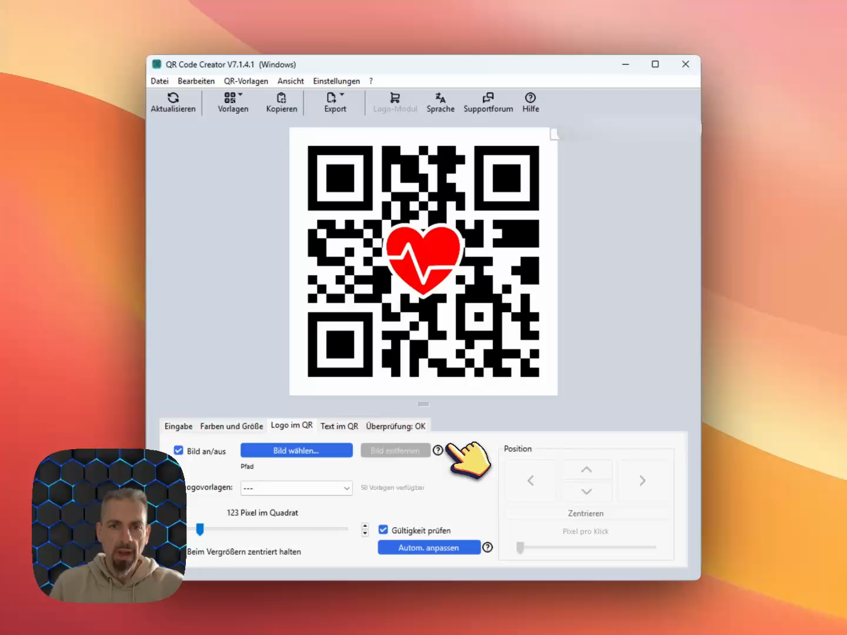The height and width of the screenshot is (635, 847).
Task: Click help icon beside Autom. anpassen
Action: [x=488, y=547]
